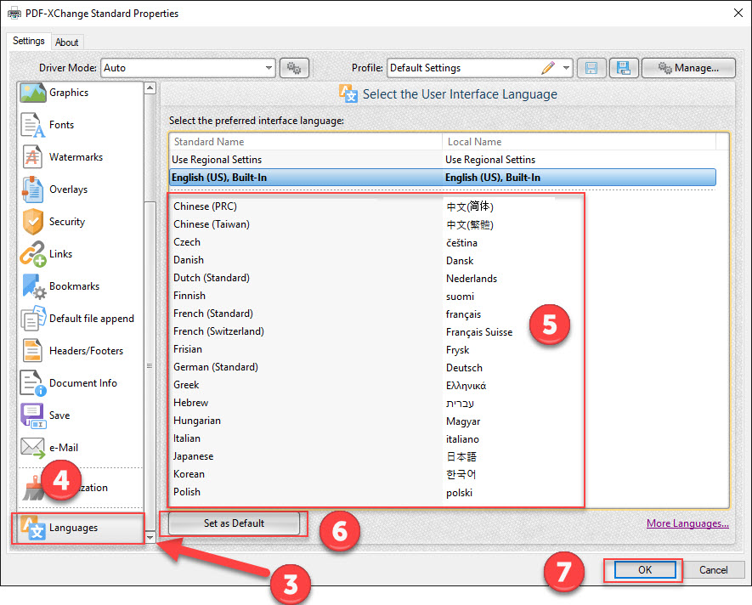Screen dimensions: 752x605
Task: Select the Bookmarks icon
Action: [34, 286]
